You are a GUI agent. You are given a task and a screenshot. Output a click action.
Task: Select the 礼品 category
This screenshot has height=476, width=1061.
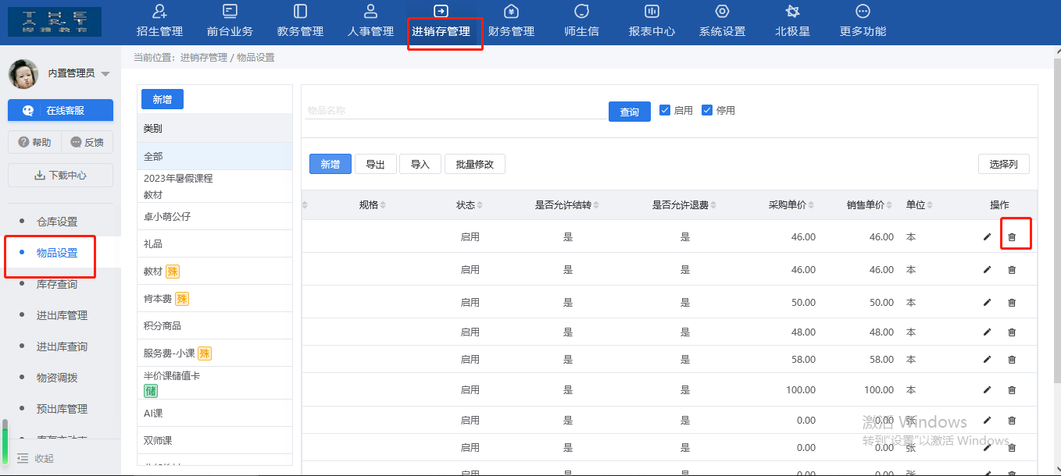pos(215,243)
